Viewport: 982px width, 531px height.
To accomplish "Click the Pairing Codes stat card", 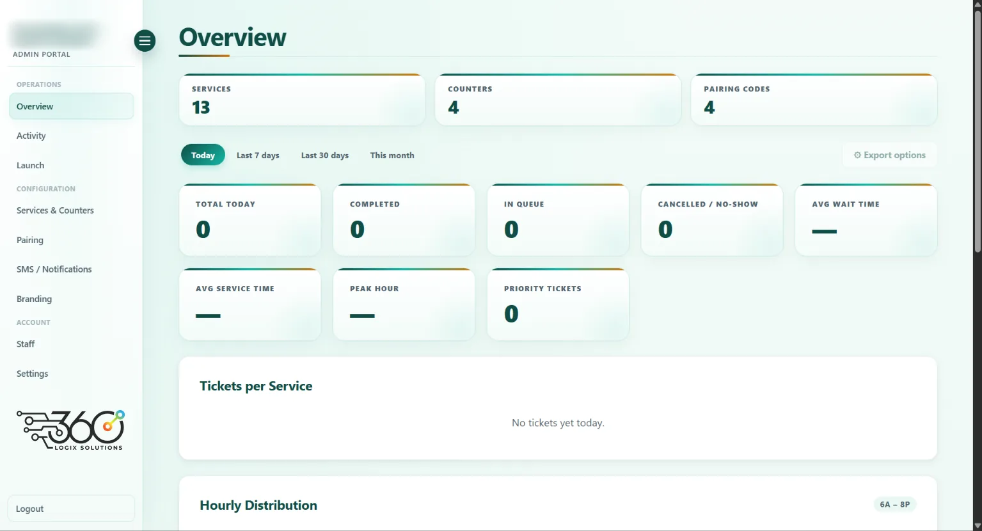I will (x=814, y=100).
